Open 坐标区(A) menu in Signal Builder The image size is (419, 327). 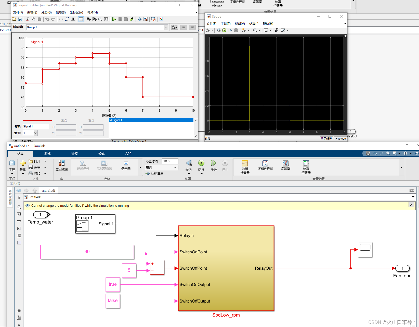coord(76,12)
